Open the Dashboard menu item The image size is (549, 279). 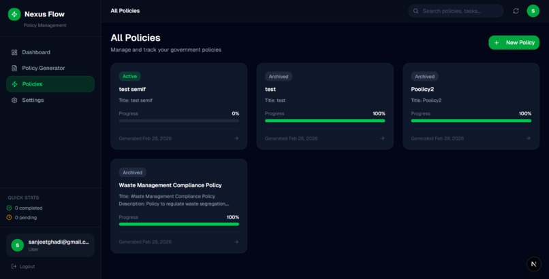pos(50,52)
